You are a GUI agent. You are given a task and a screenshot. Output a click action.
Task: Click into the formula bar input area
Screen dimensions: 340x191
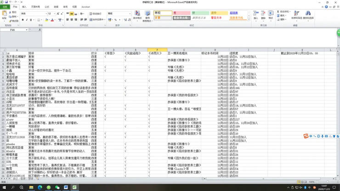[x=189, y=37]
